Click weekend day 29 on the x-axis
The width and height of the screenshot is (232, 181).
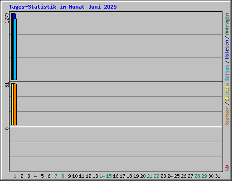204,176
